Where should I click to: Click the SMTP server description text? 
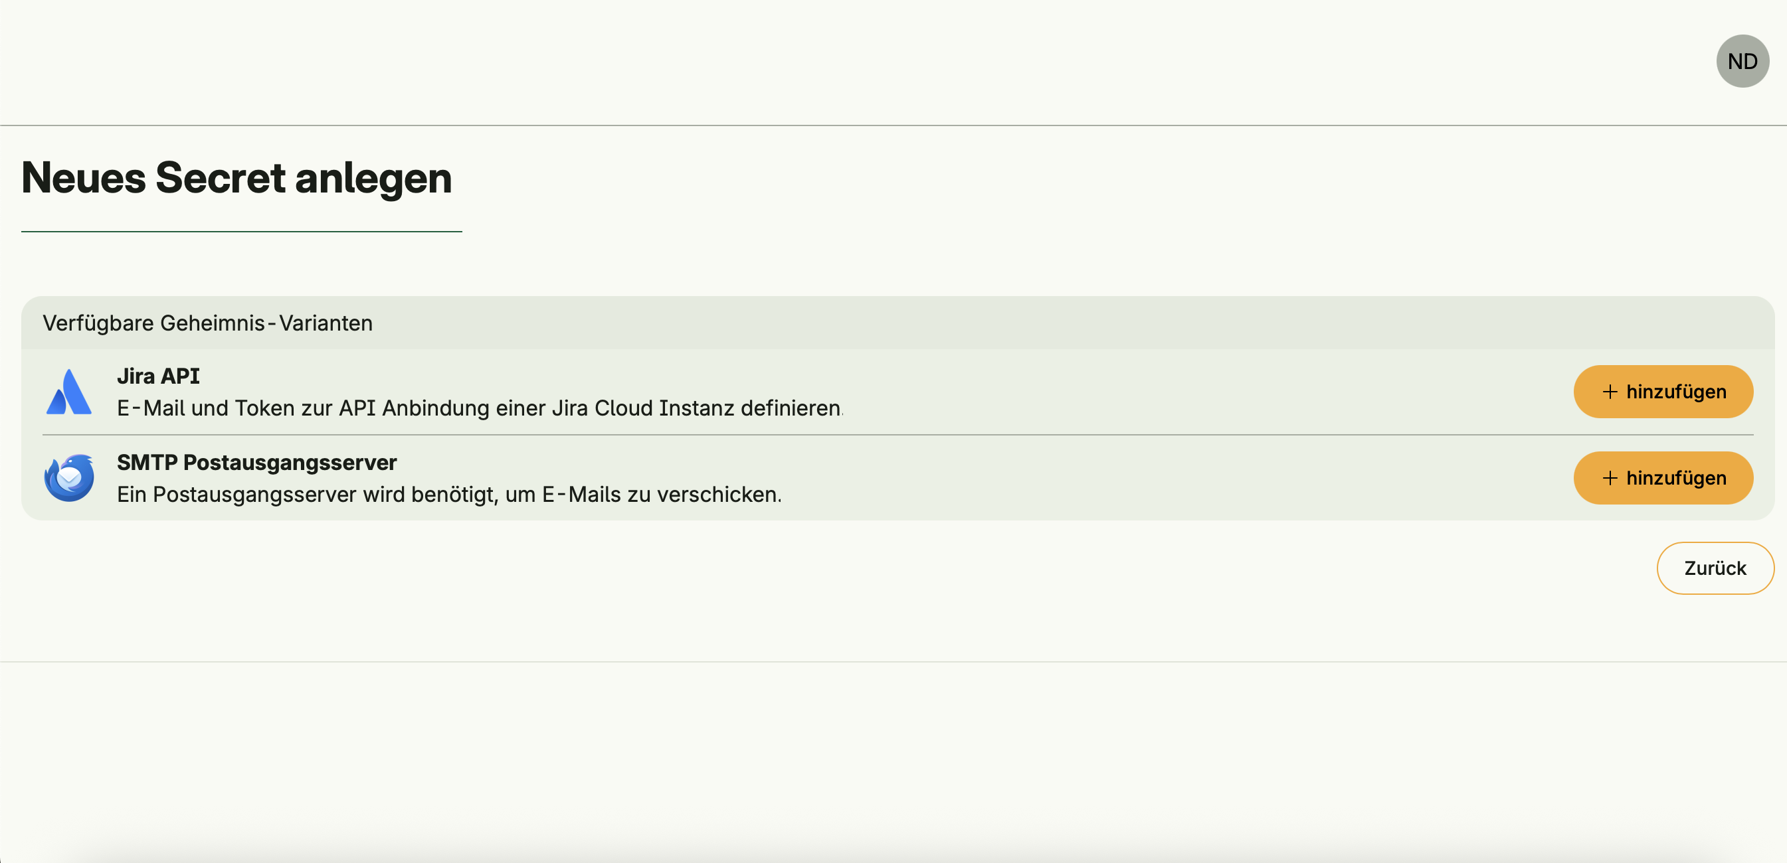pyautogui.click(x=449, y=495)
